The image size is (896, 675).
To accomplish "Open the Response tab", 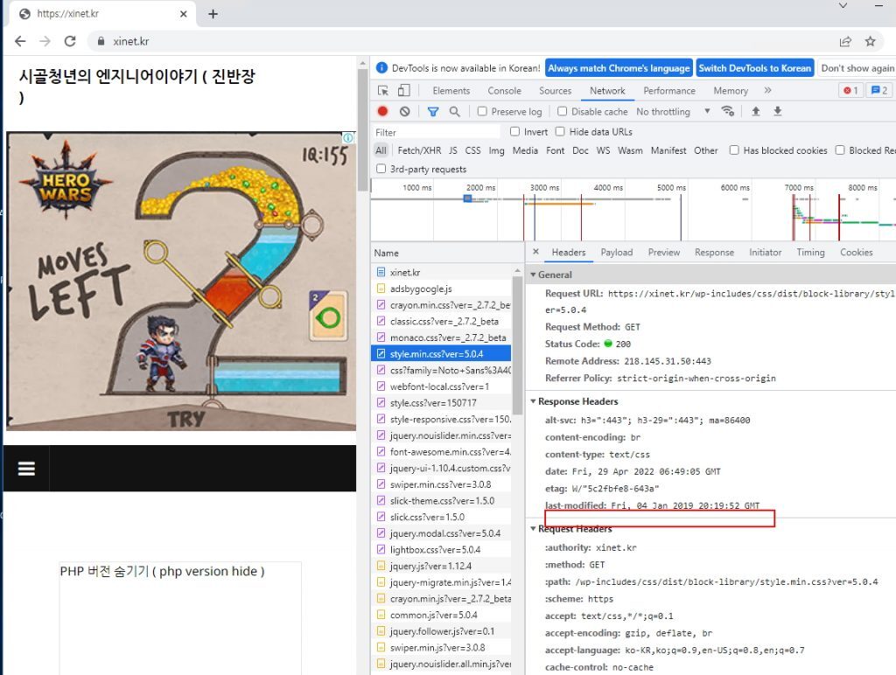I will [714, 252].
